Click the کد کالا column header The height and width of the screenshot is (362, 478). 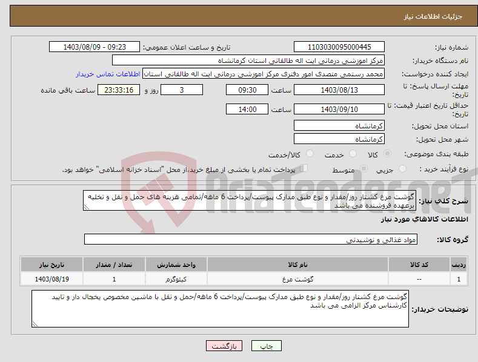419,265
